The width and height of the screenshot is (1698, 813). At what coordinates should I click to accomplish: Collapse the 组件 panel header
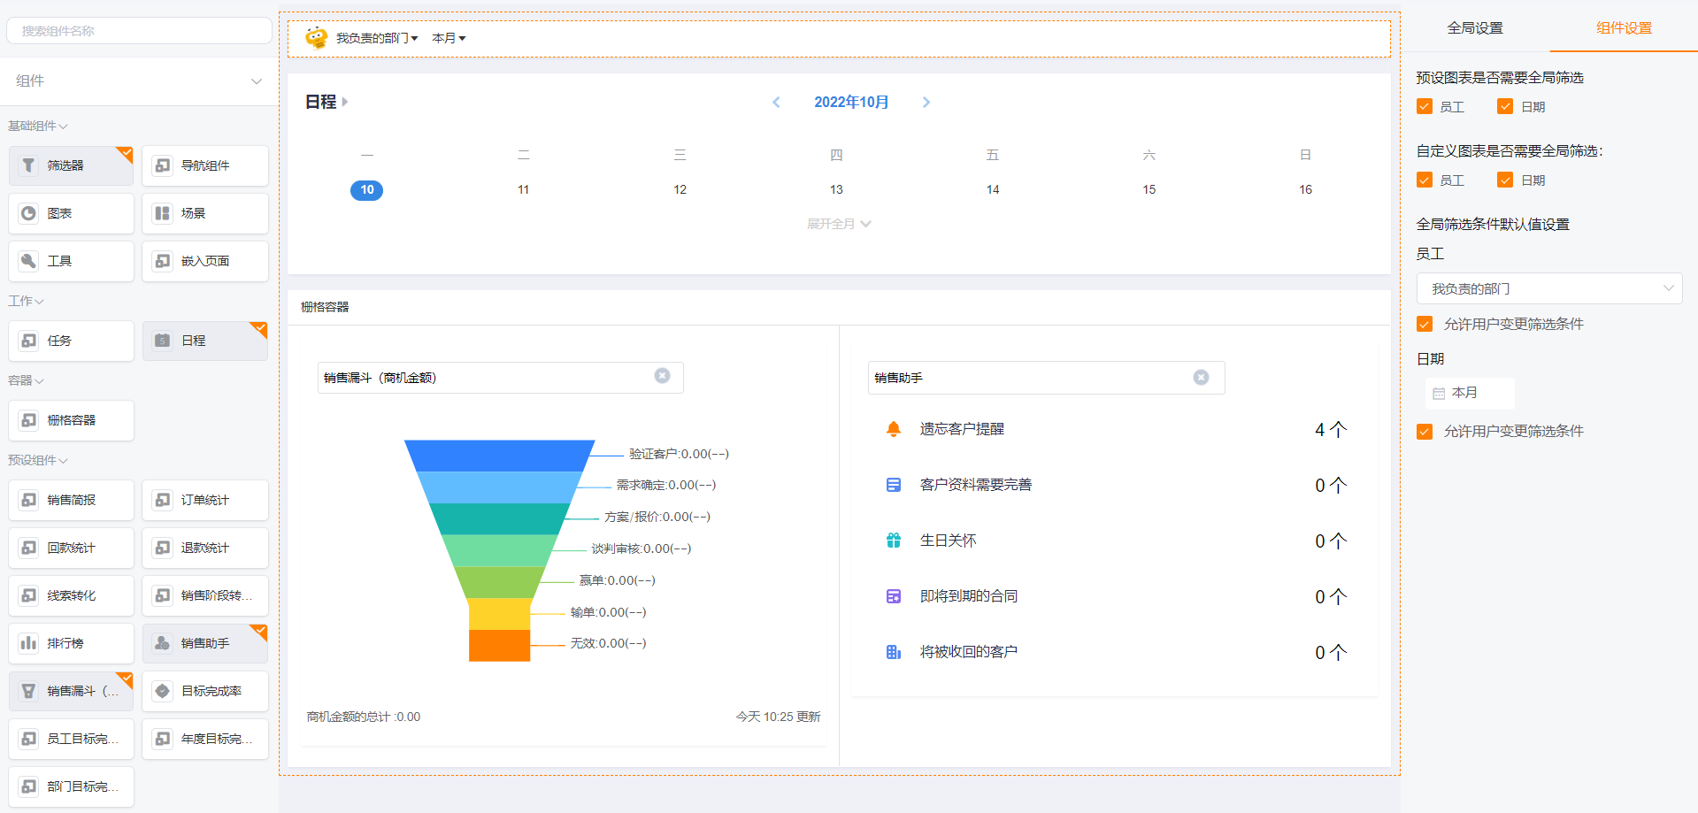139,81
